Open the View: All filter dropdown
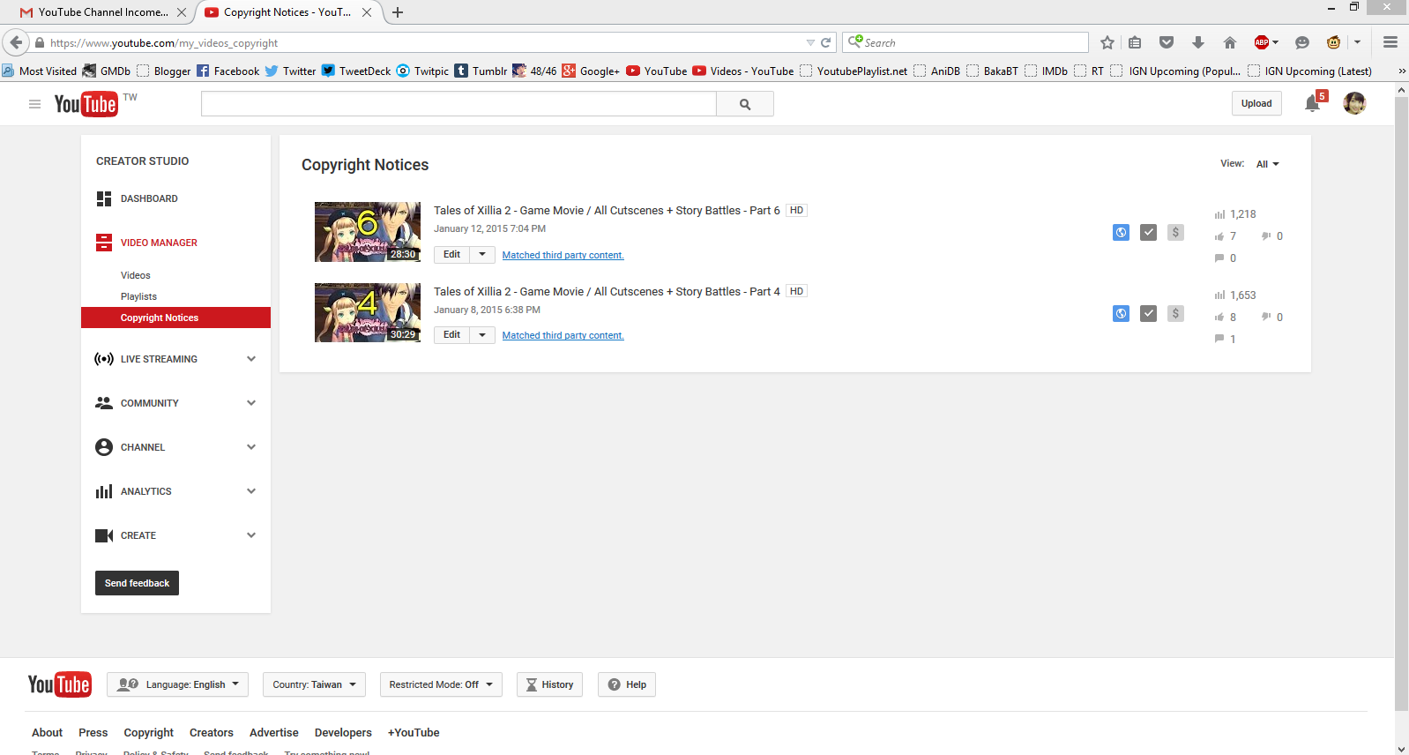This screenshot has width=1409, height=755. click(1267, 164)
